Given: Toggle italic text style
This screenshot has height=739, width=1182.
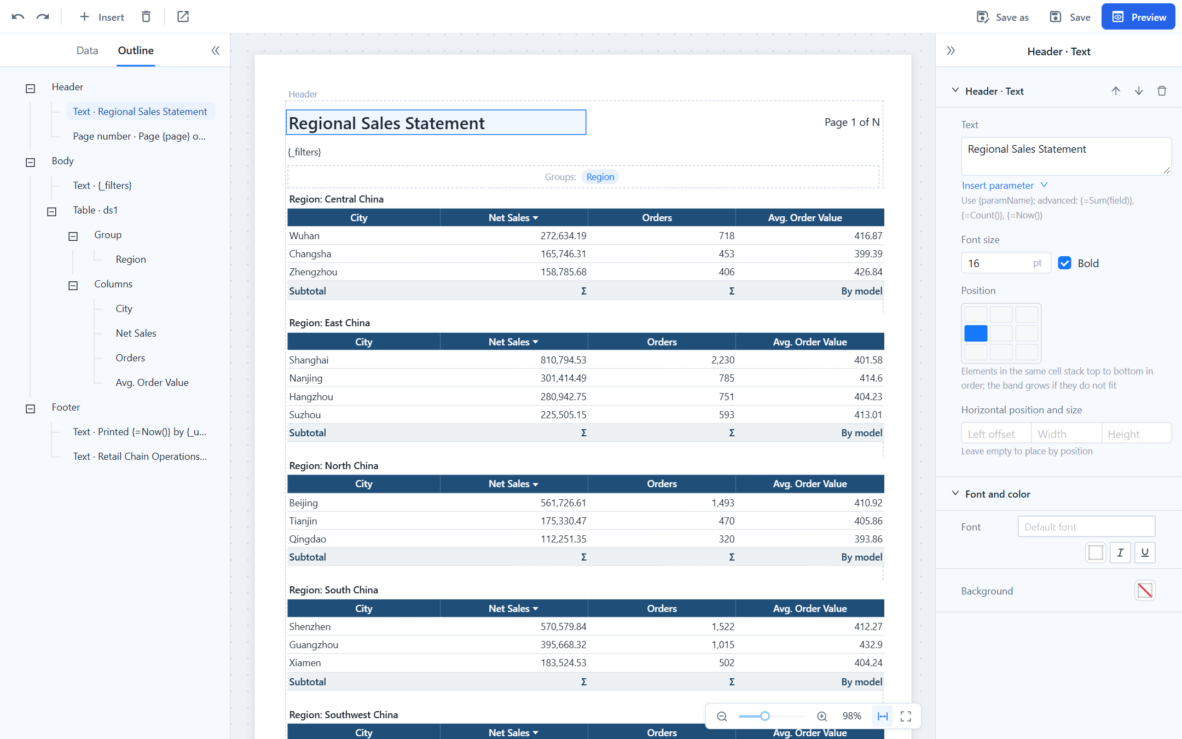Looking at the screenshot, I should coord(1120,552).
